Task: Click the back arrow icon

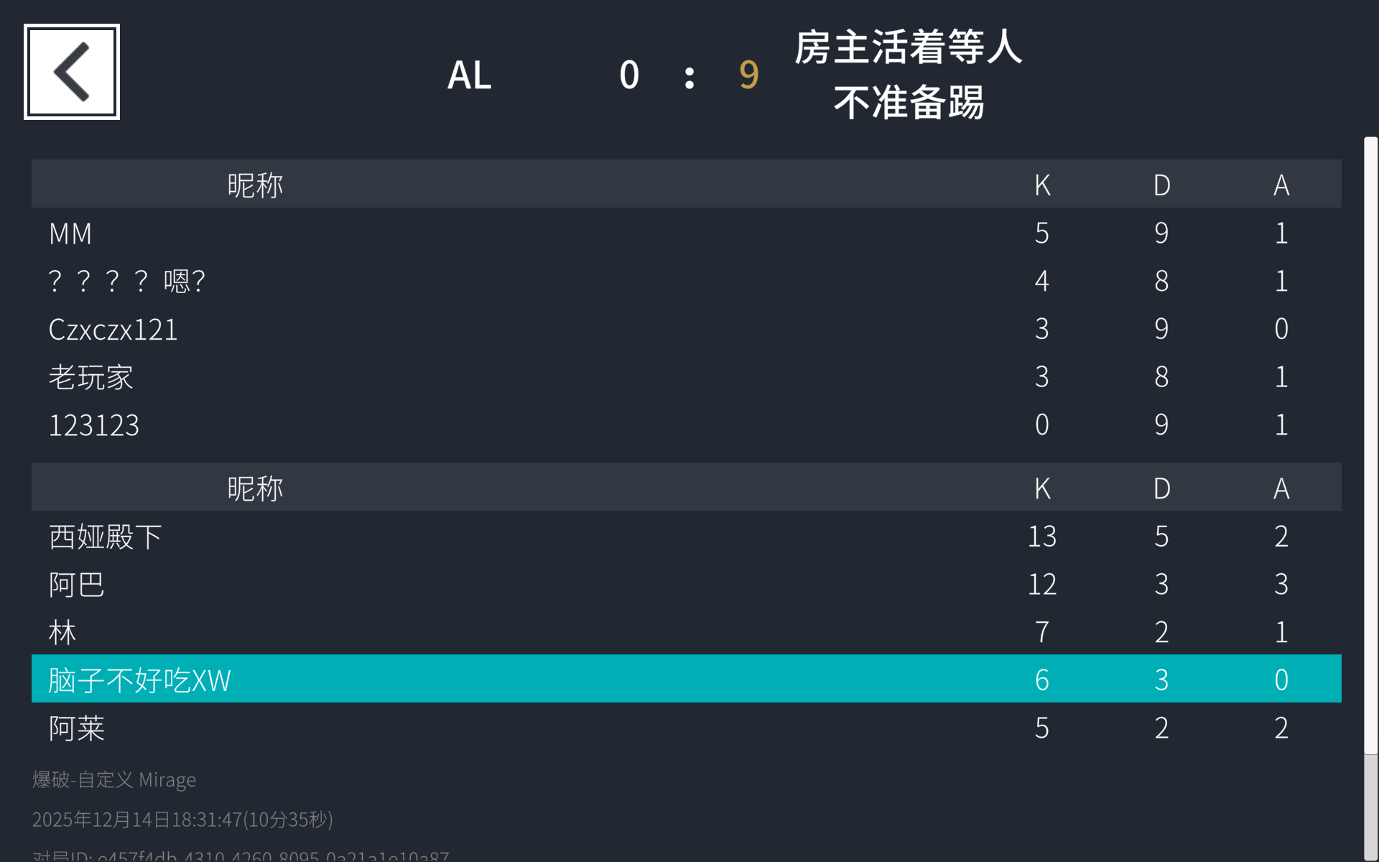Action: pos(72,72)
